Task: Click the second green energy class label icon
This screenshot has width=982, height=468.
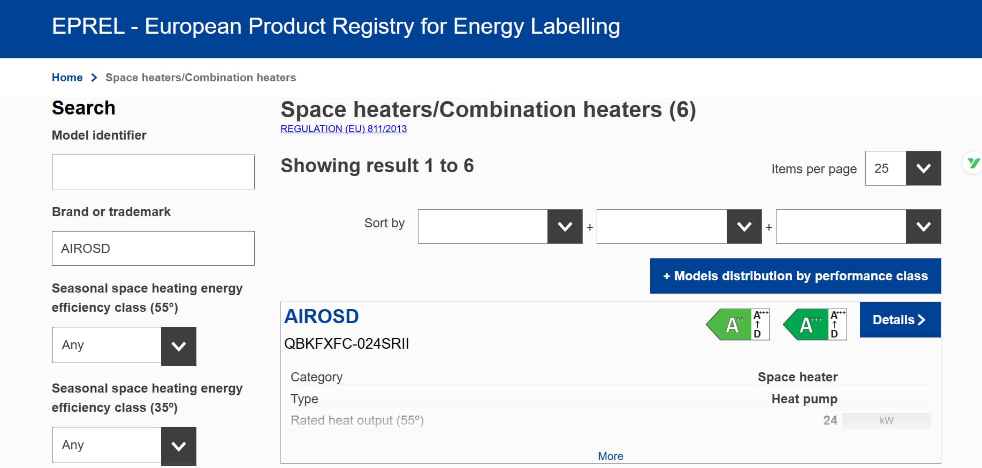Action: tap(814, 324)
